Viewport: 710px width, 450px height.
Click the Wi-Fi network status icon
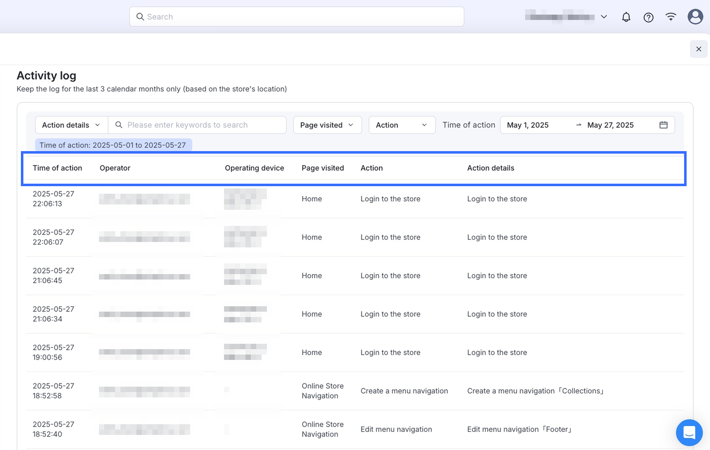(x=671, y=17)
